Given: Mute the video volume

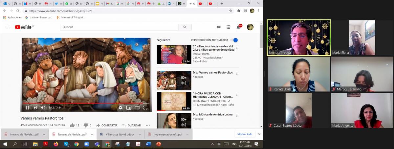Looking at the screenshot, I should (x=43, y=108).
